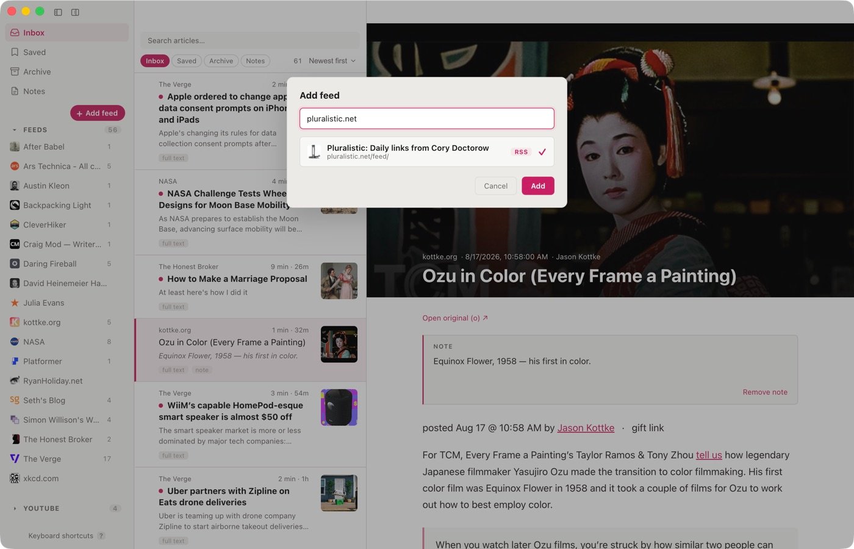
Task: Open the Newest first sort dropdown
Action: (x=332, y=61)
